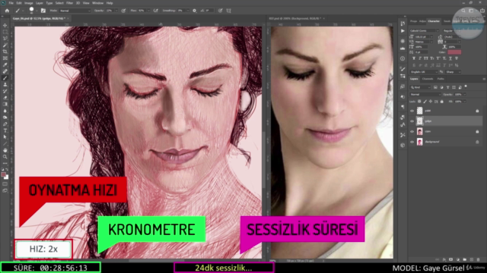487x273 pixels.
Task: Select the Eyedropper tool
Action: click(x=5, y=64)
